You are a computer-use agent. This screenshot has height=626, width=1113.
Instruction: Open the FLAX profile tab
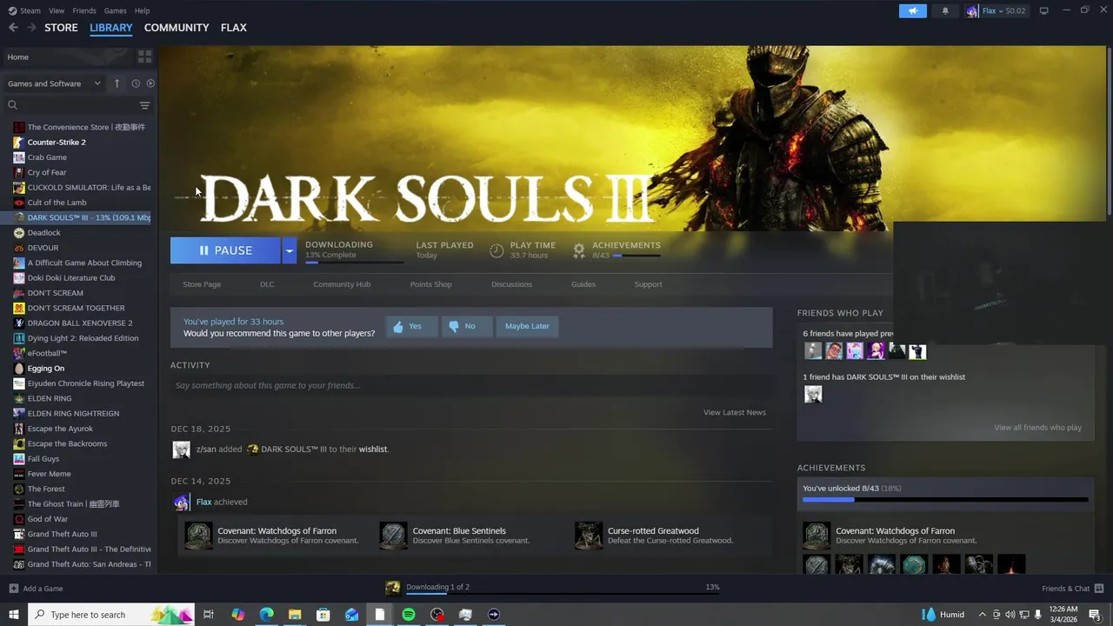(233, 28)
